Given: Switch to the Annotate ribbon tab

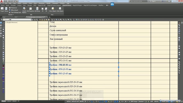Looking at the screenshot, I should [13, 5].
